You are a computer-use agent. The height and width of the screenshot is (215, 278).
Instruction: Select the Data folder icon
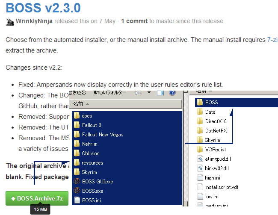click(x=200, y=112)
